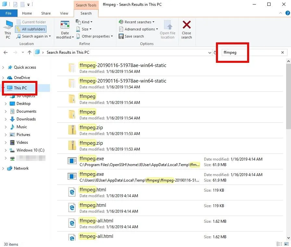The image size is (291, 247).
Task: Switch to the View ribbon tab
Action: (x=64, y=13)
